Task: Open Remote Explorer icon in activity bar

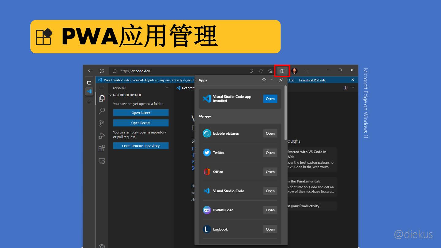Action: pos(102,161)
